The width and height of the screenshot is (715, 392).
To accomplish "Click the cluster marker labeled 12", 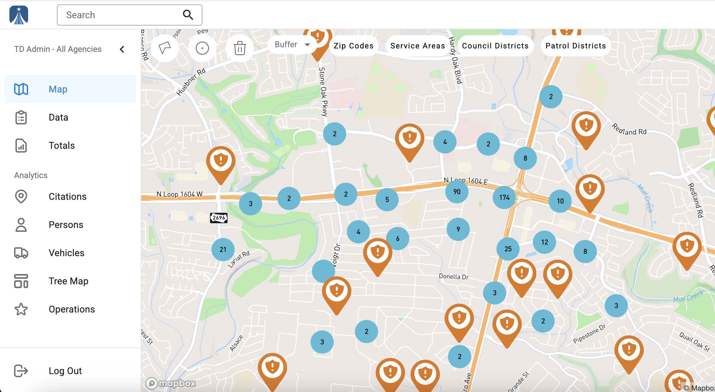I will click(x=545, y=242).
